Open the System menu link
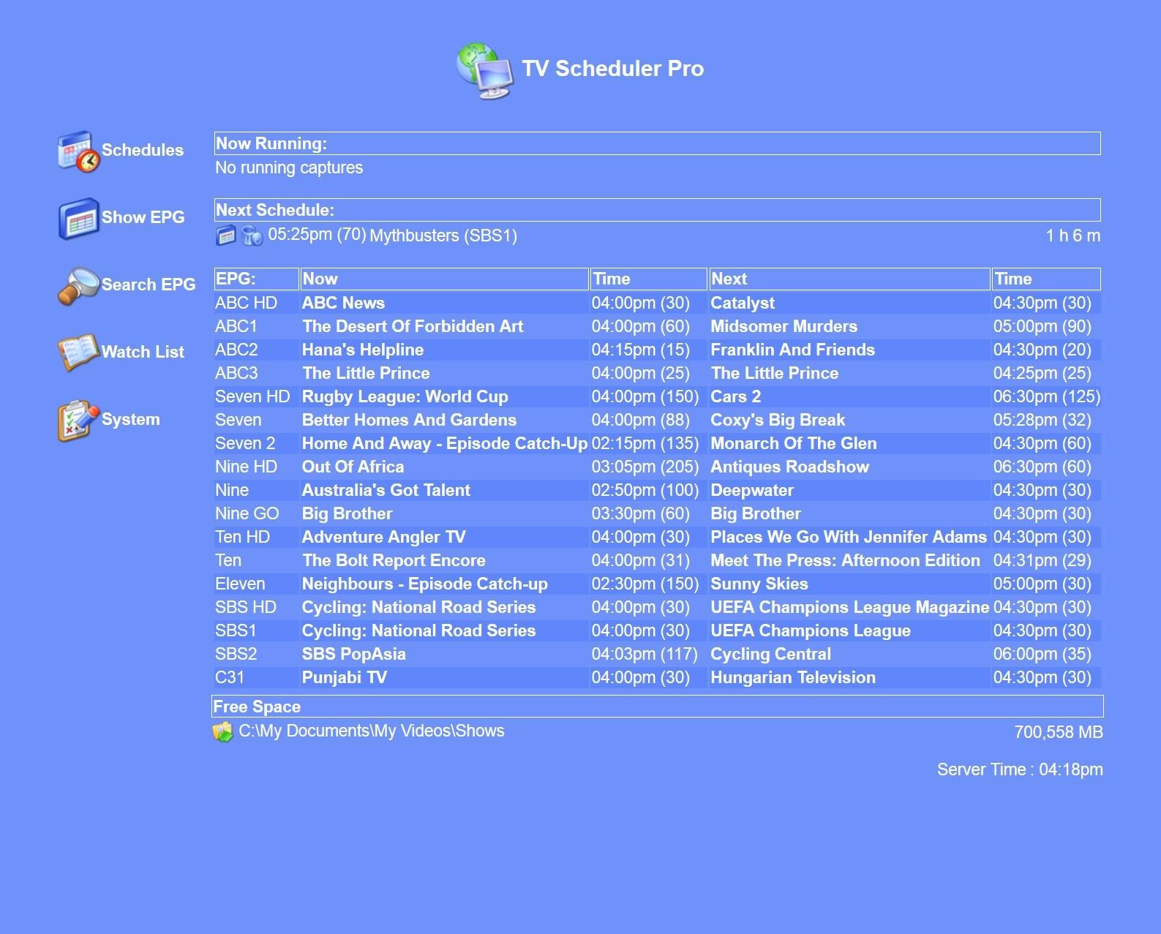This screenshot has width=1161, height=934. coord(130,419)
